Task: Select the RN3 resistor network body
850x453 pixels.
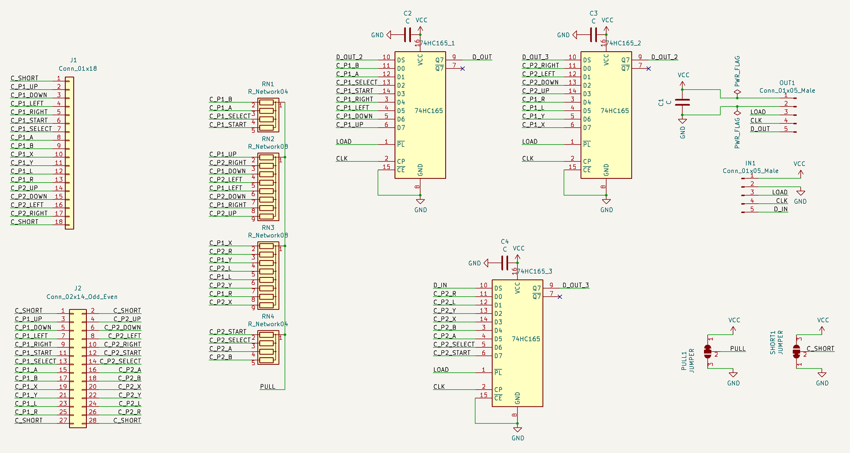Action: coord(268,276)
